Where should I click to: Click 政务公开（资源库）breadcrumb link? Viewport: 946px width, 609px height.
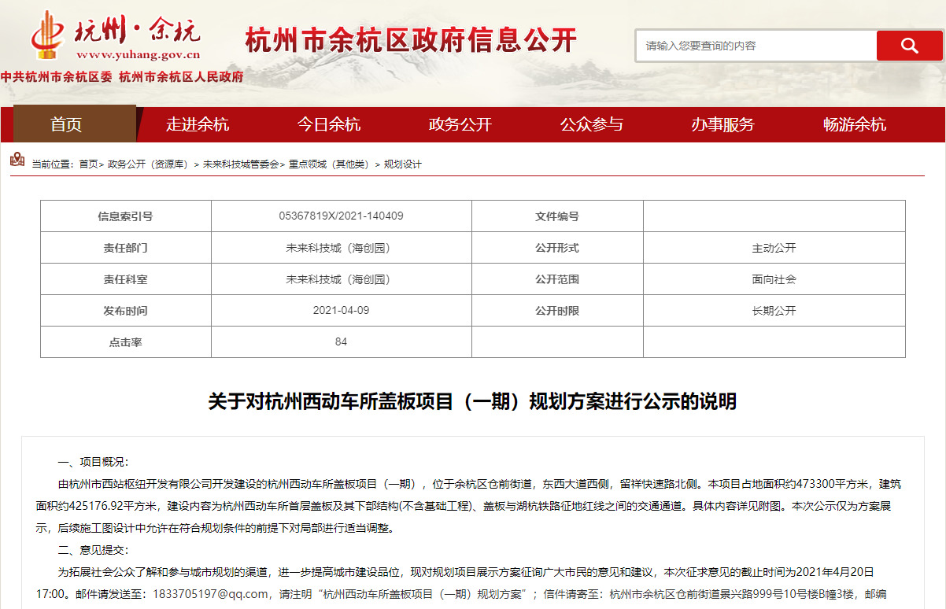(x=146, y=164)
